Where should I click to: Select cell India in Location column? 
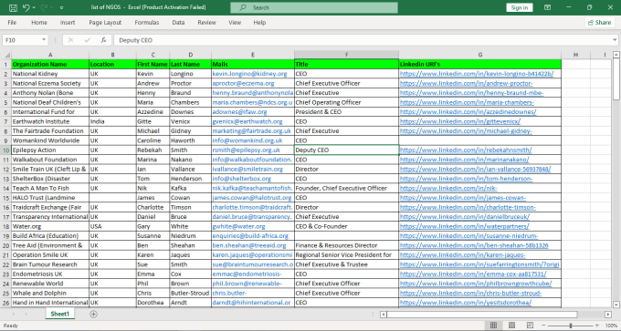(x=113, y=121)
